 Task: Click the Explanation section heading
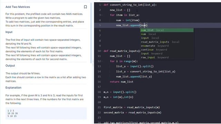point(13,87)
